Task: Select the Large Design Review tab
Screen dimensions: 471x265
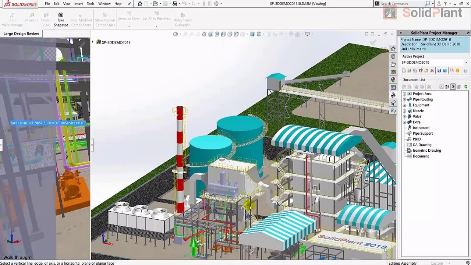Action: pyautogui.click(x=21, y=34)
